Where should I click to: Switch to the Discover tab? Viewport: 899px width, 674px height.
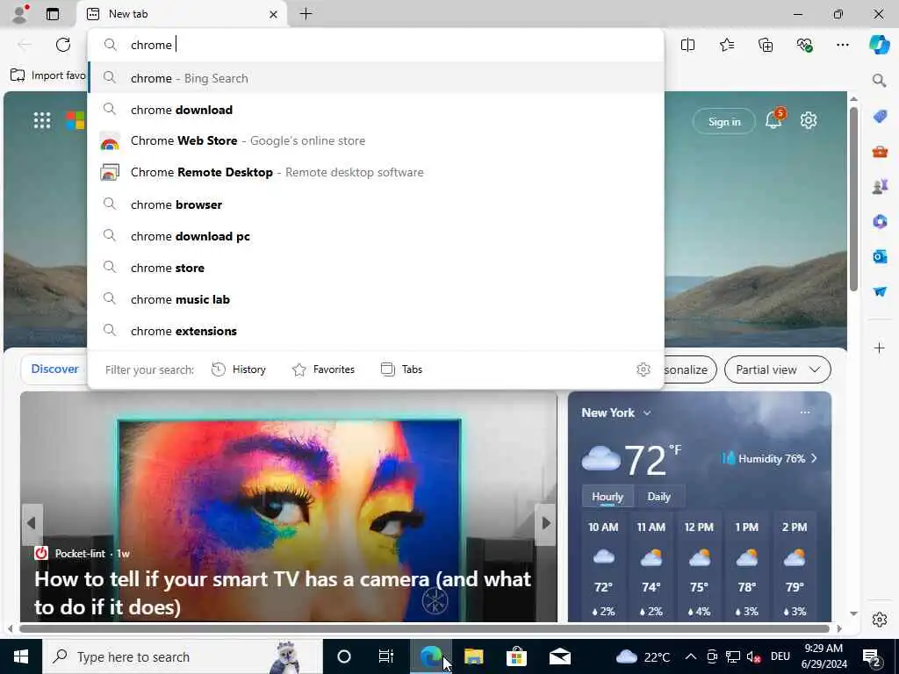(54, 369)
